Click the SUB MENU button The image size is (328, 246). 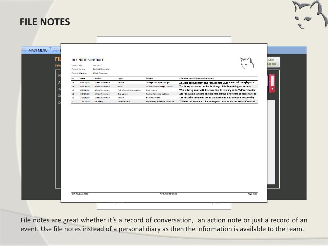coord(273,62)
